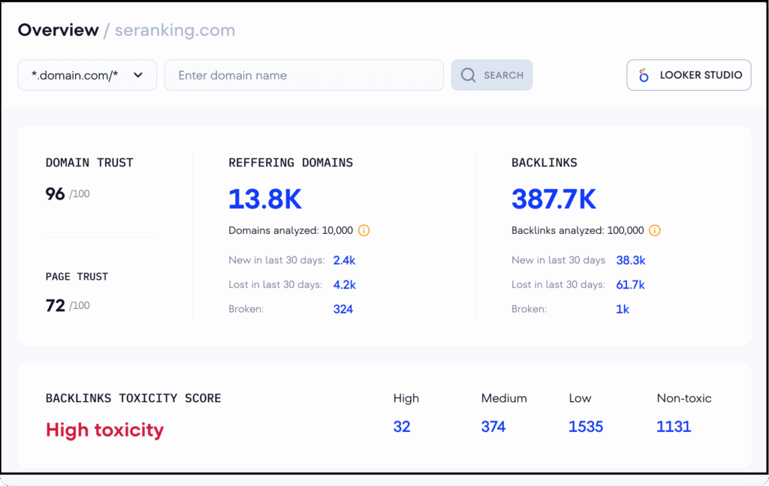
Task: Click the 1k broken backlinks value
Action: 623,308
